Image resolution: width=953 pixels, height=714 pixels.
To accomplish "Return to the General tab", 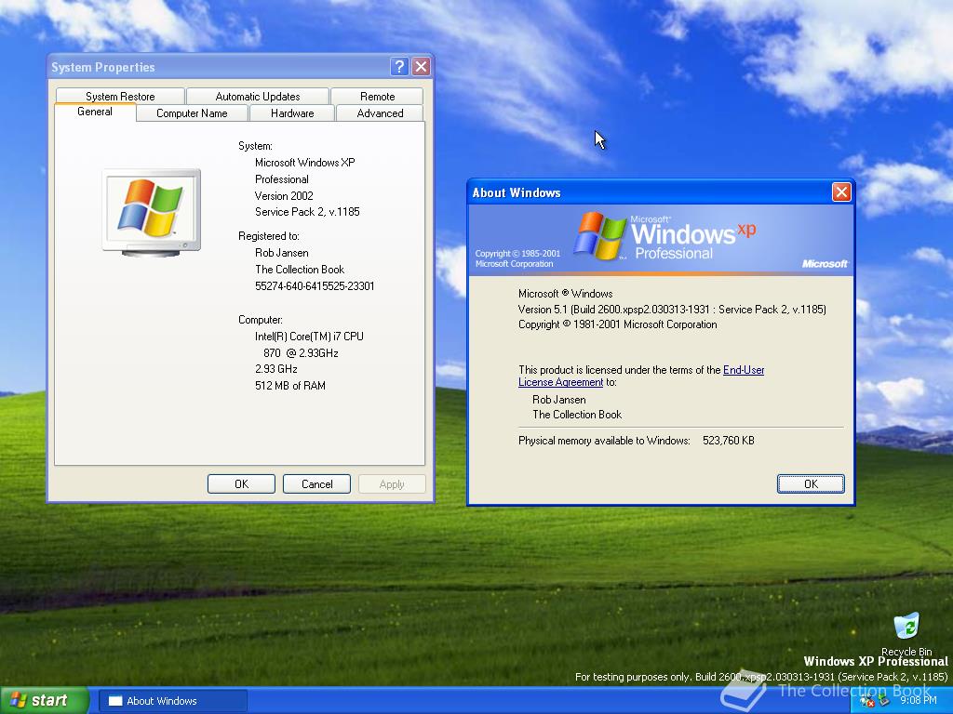I will pyautogui.click(x=95, y=112).
